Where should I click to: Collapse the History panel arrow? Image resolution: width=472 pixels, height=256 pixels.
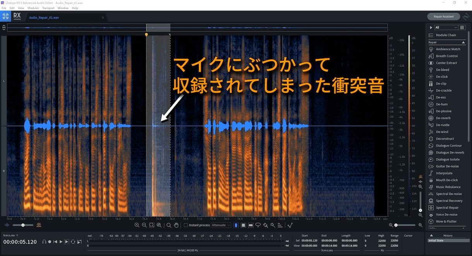click(x=432, y=235)
